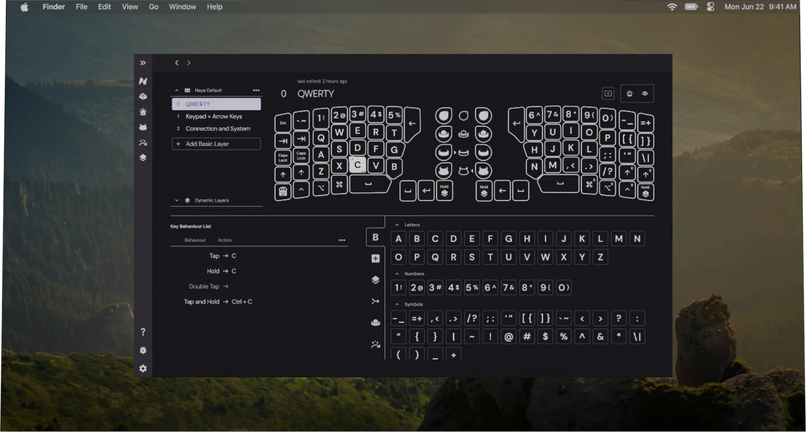The height and width of the screenshot is (432, 806).
Task: Switch to the merging-arrows palette tab
Action: 376,302
